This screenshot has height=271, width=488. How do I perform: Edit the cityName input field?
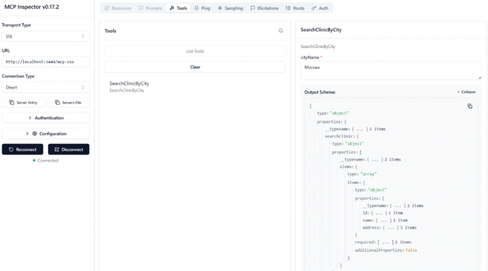pyautogui.click(x=391, y=71)
